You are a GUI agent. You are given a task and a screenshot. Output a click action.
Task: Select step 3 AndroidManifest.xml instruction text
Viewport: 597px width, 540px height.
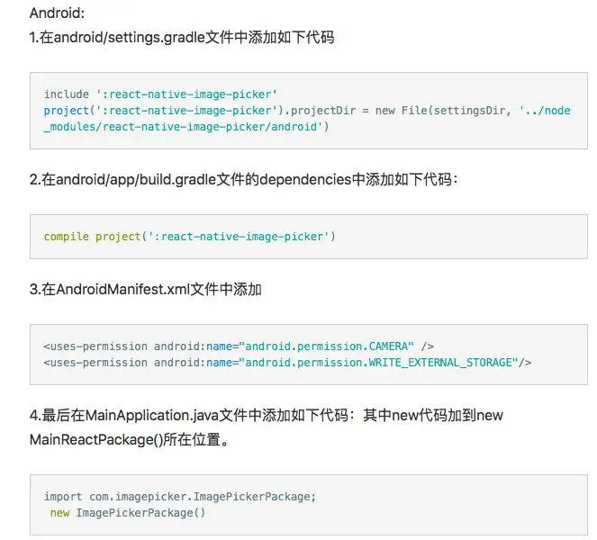coord(146,289)
